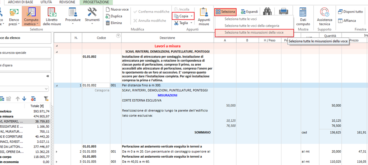
Task: Click the Descrizione column header
Action: click(x=168, y=37)
